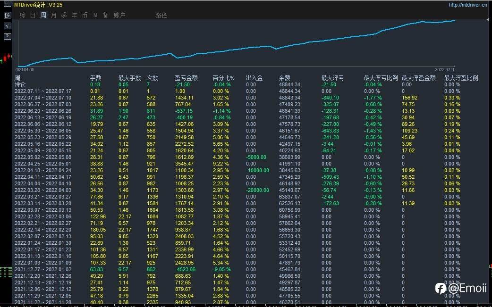
Task: Toggle the √ checkmark icon
Action: (7, 25)
